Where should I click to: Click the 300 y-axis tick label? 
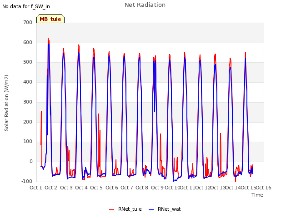pos(28,102)
